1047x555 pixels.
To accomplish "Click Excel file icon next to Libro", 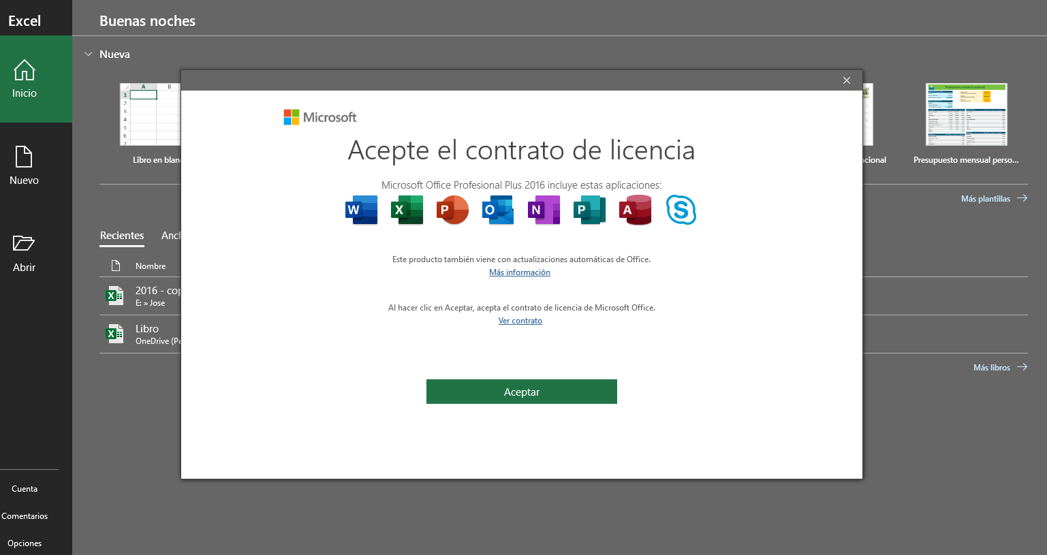I will 114,334.
